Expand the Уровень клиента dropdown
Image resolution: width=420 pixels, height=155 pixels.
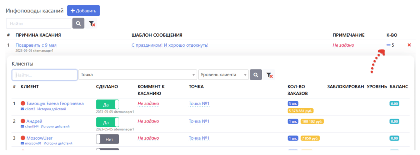pos(224,75)
